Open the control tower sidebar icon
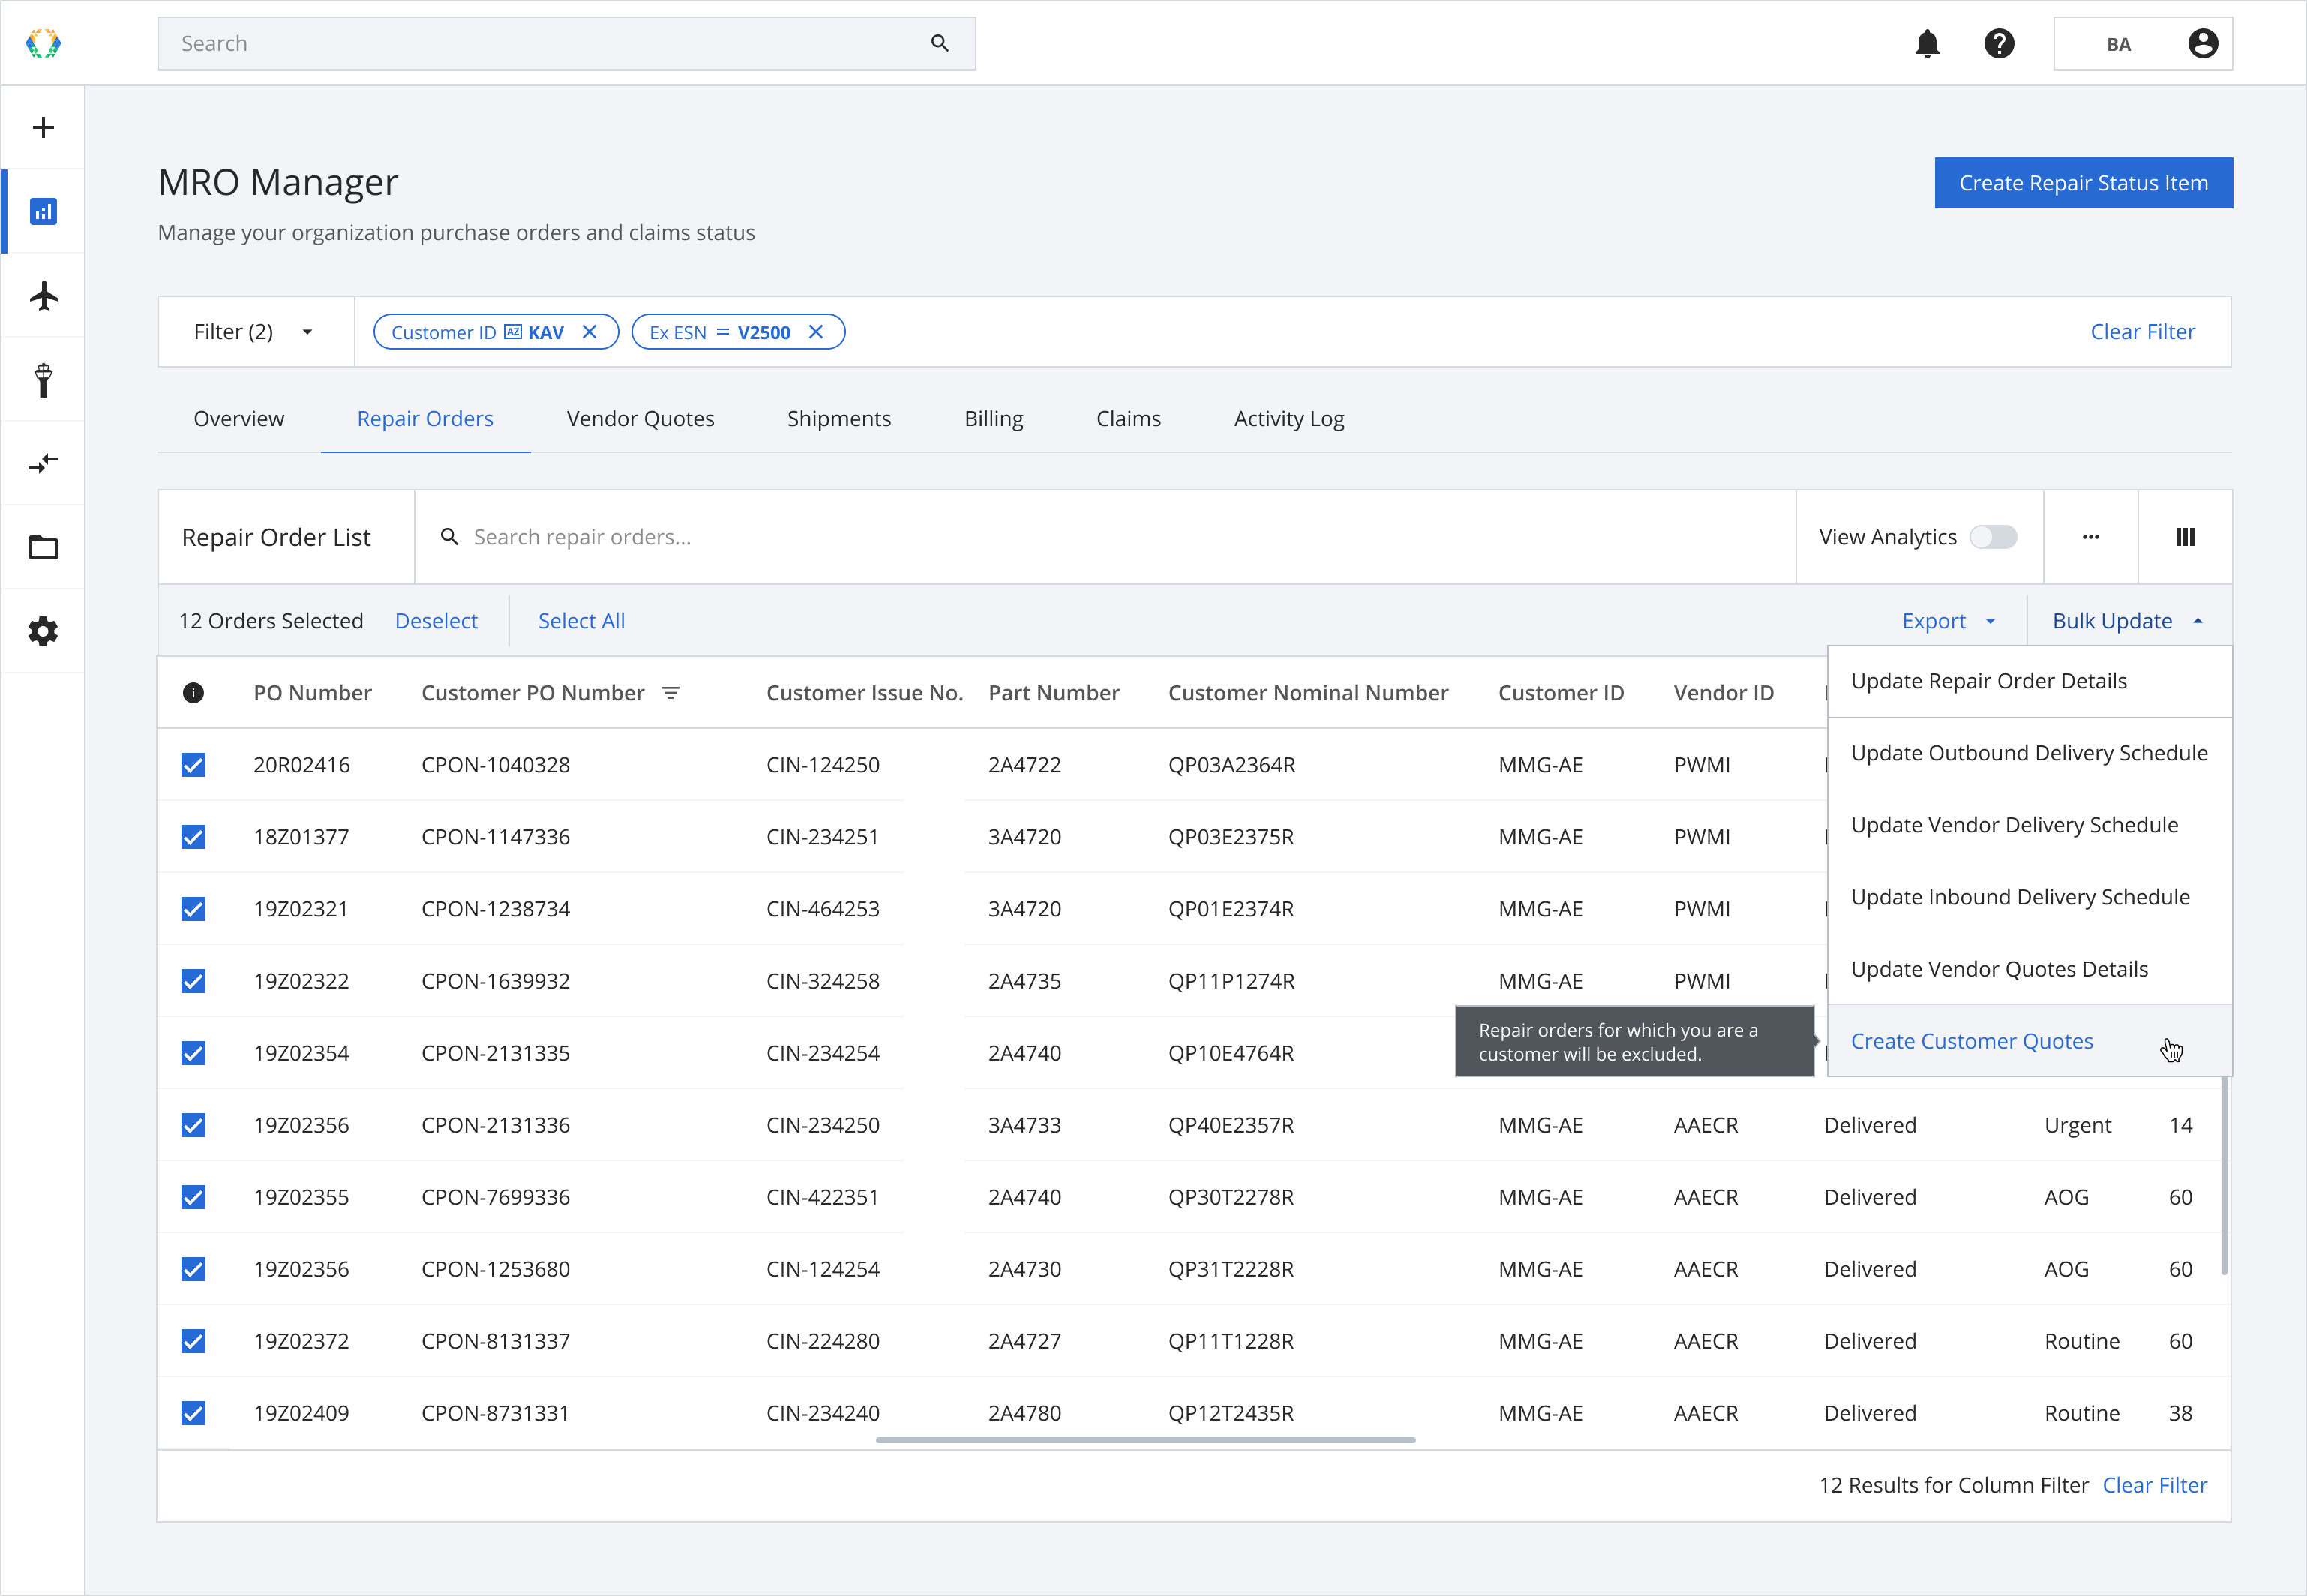Image resolution: width=2307 pixels, height=1596 pixels. [x=43, y=380]
